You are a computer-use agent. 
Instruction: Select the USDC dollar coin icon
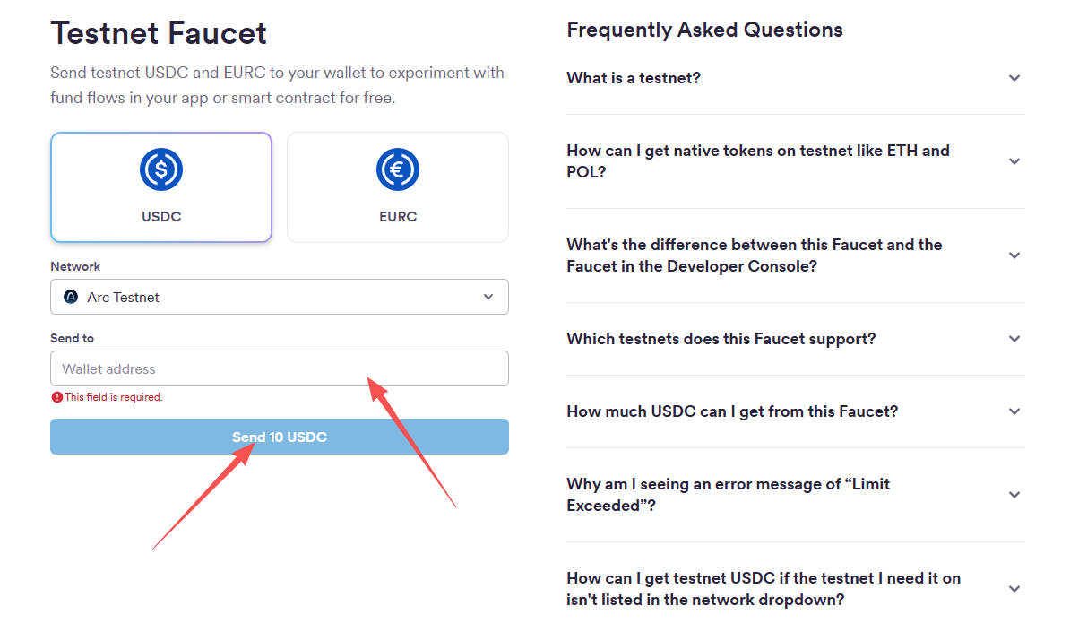coord(161,169)
